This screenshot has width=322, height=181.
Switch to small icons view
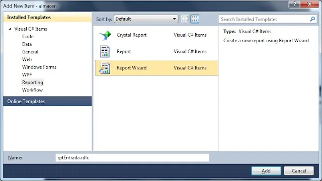click(x=185, y=19)
